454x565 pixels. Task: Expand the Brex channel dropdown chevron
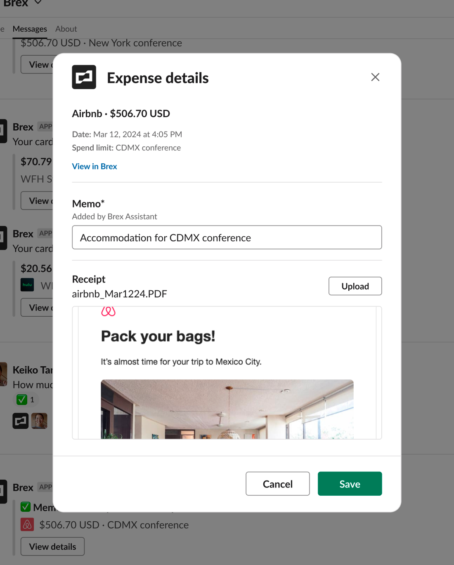38,2
